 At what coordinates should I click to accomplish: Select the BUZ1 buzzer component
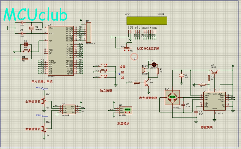[144, 70]
